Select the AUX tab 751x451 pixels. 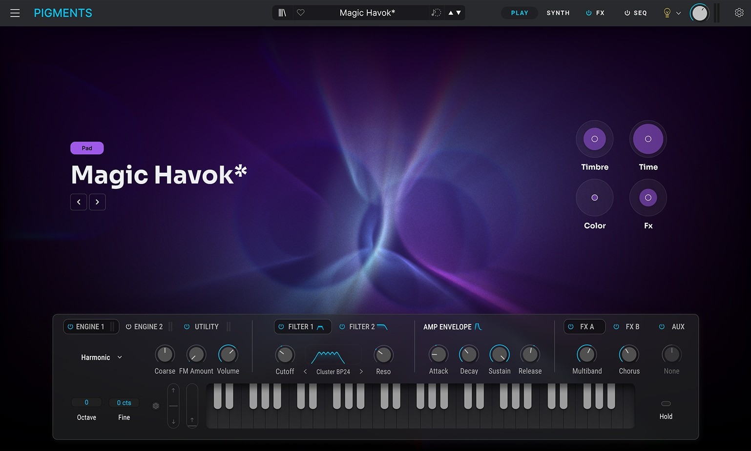(678, 327)
